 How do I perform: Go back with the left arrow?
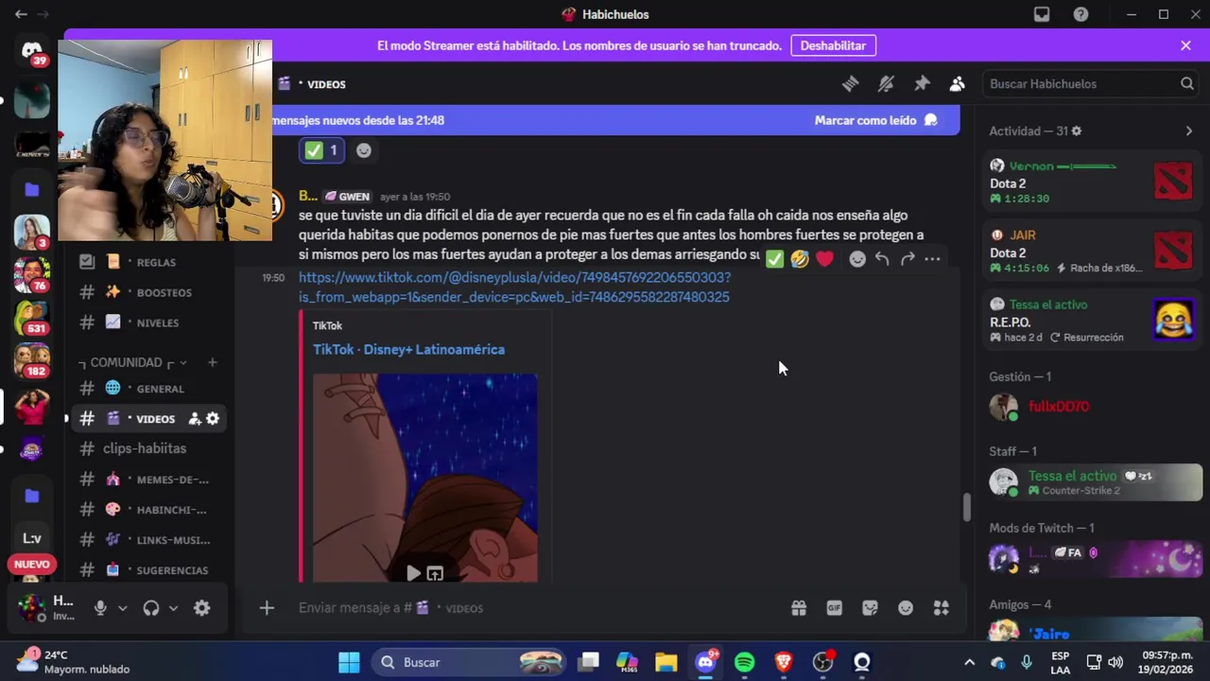tap(21, 14)
